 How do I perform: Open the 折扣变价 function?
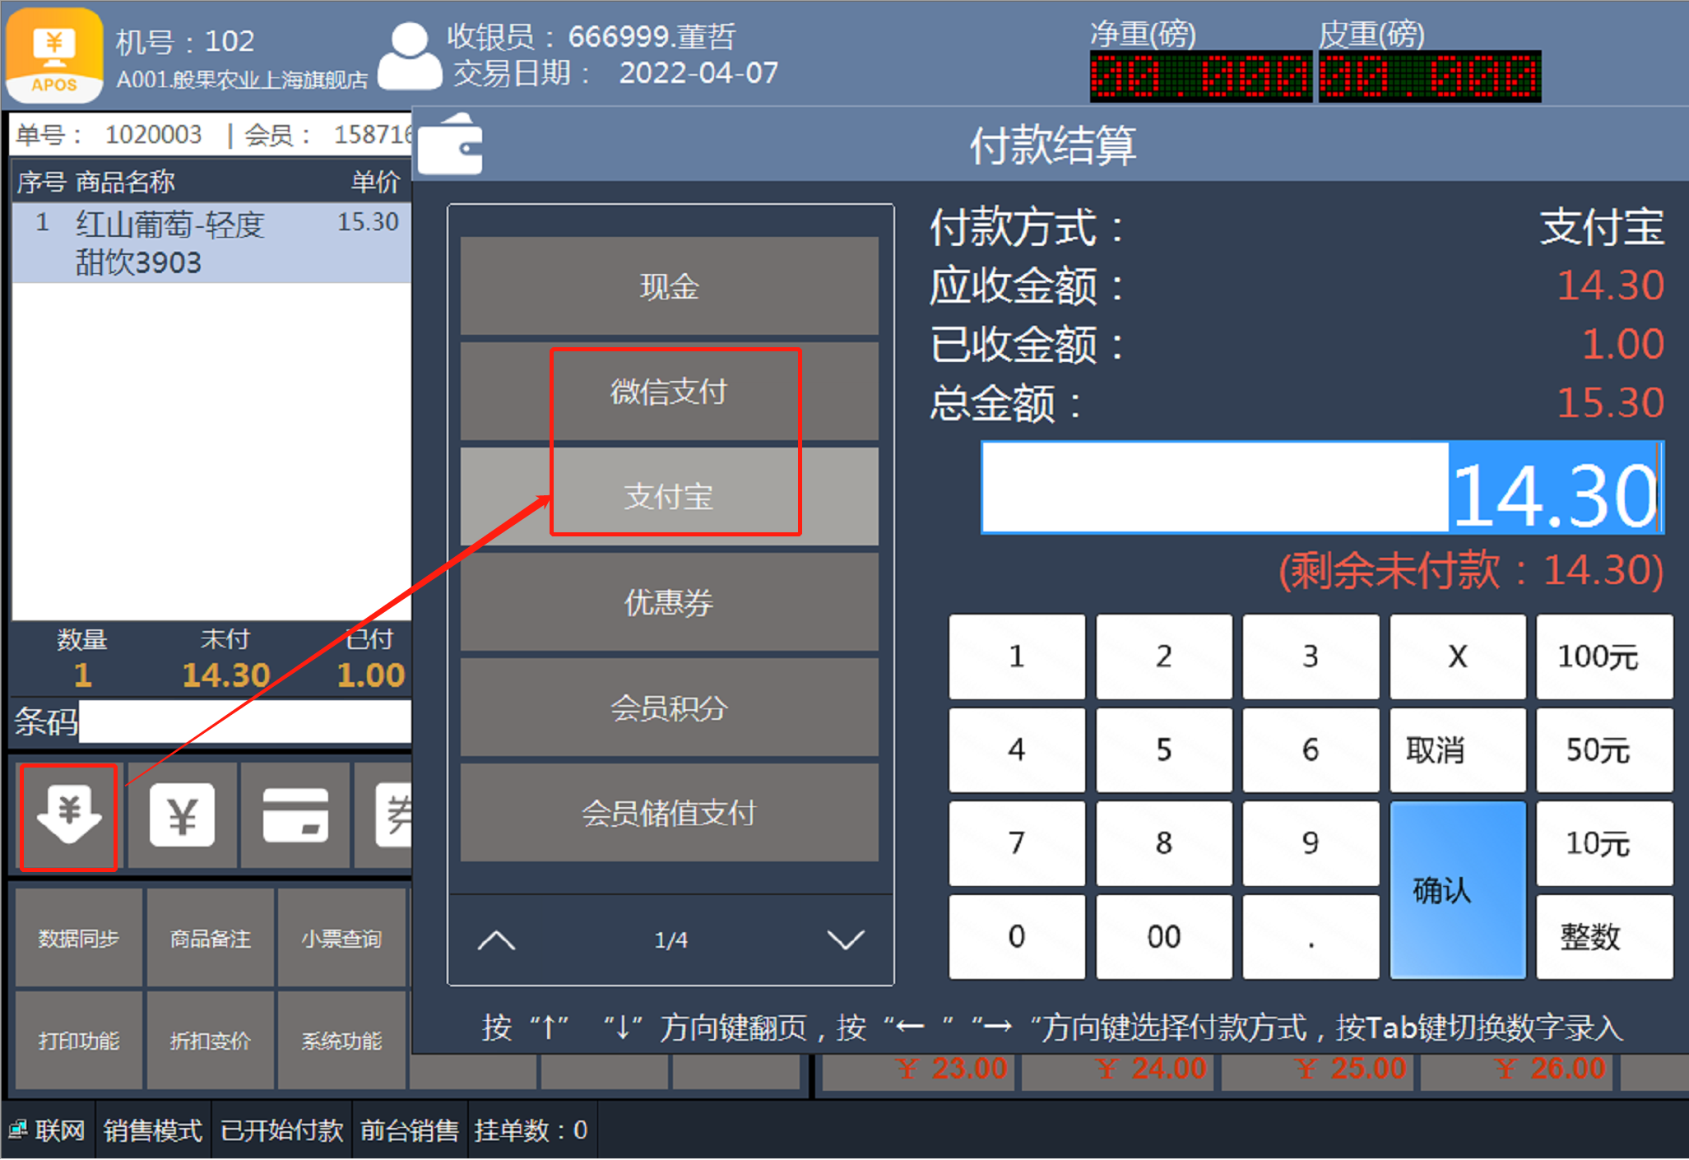pyautogui.click(x=210, y=1041)
